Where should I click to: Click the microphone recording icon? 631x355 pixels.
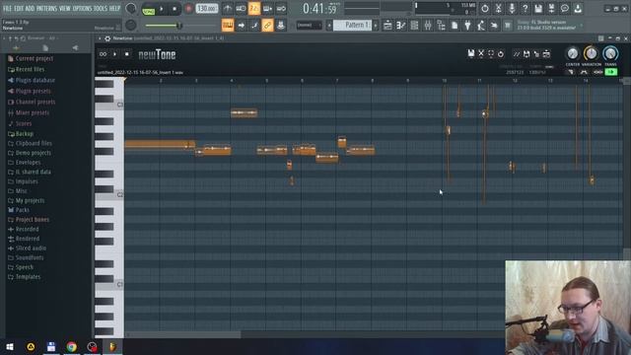(512, 9)
